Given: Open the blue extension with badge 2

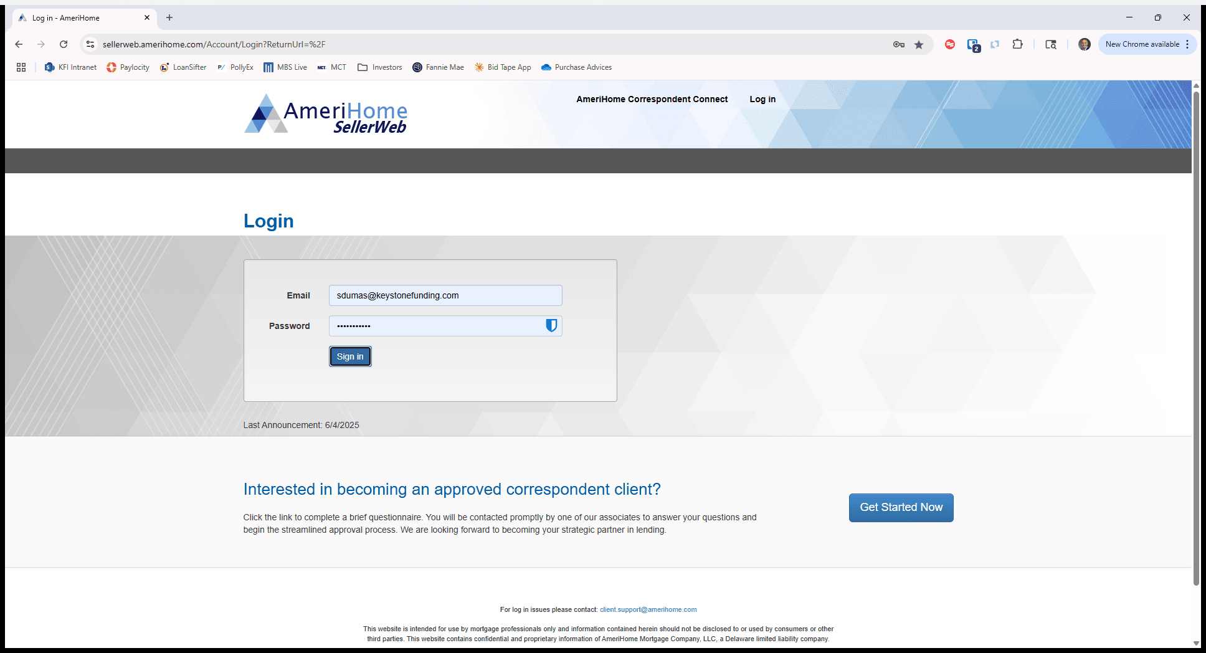Looking at the screenshot, I should click(973, 45).
